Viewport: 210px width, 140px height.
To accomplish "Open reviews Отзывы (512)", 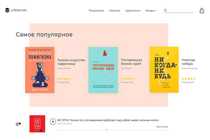I will pos(63,82).
